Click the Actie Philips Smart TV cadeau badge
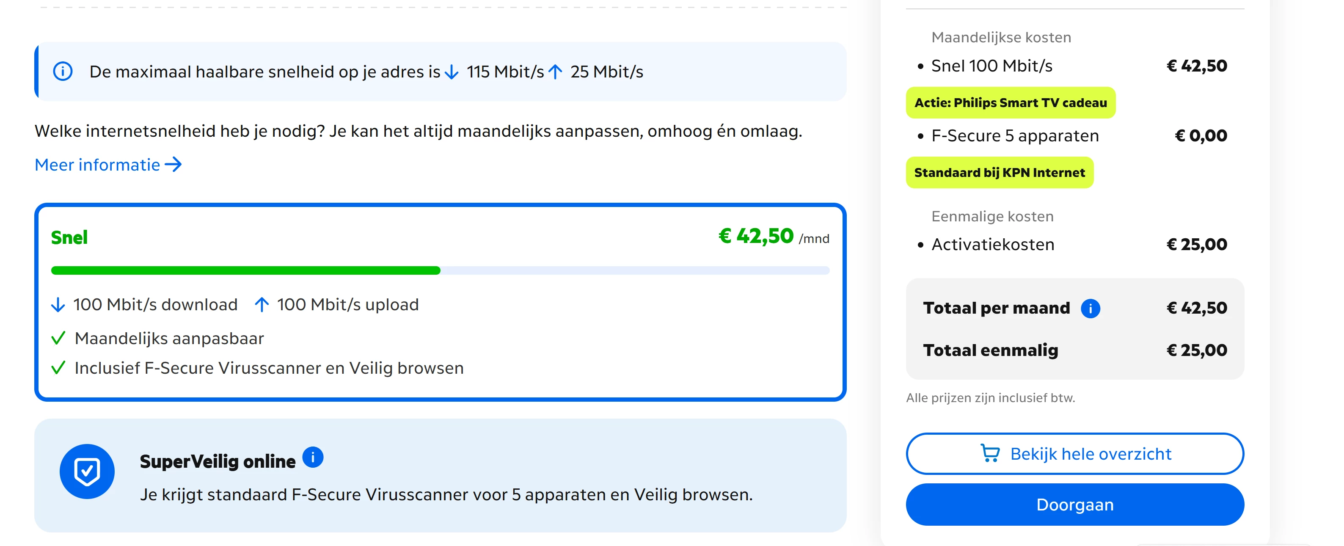Viewport: 1344px width, 546px height. click(x=1010, y=103)
